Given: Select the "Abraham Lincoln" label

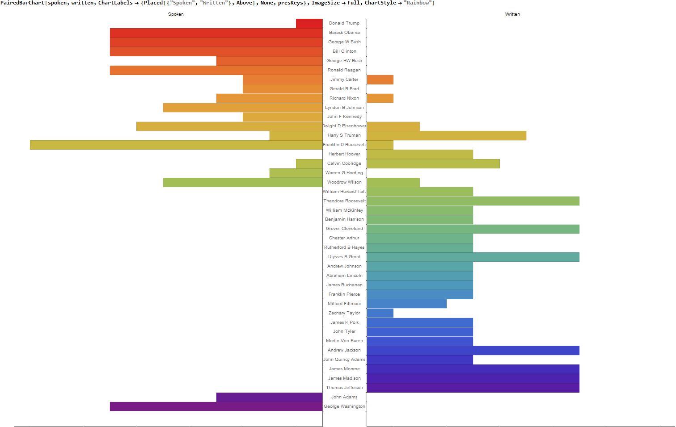Looking at the screenshot, I should pyautogui.click(x=344, y=276).
